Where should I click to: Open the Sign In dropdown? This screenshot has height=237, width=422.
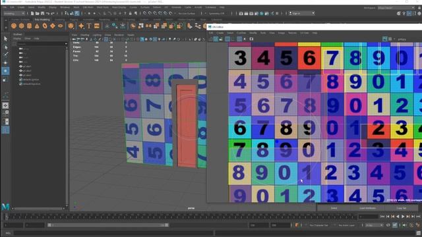click(302, 13)
